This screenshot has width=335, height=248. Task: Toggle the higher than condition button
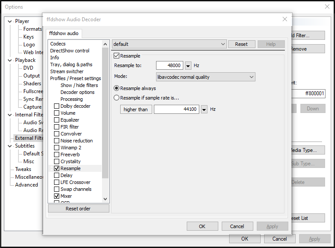136,110
